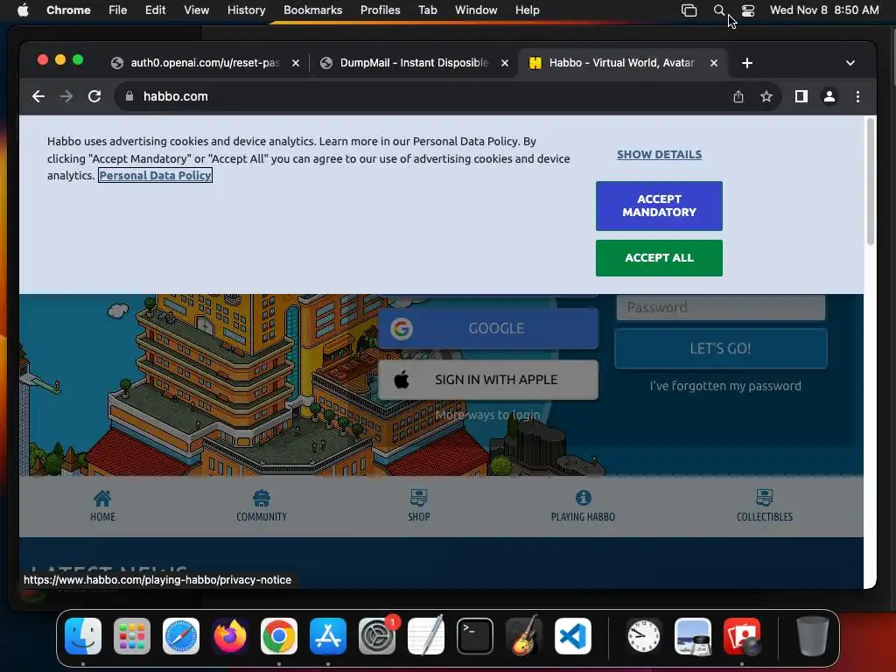Switch to DumpMail Instant Disposable tab
This screenshot has width=896, height=672.
413,63
